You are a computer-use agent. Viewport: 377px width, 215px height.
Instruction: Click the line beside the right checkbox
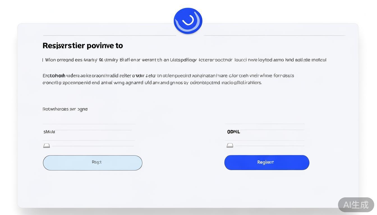pyautogui.click(x=270, y=146)
